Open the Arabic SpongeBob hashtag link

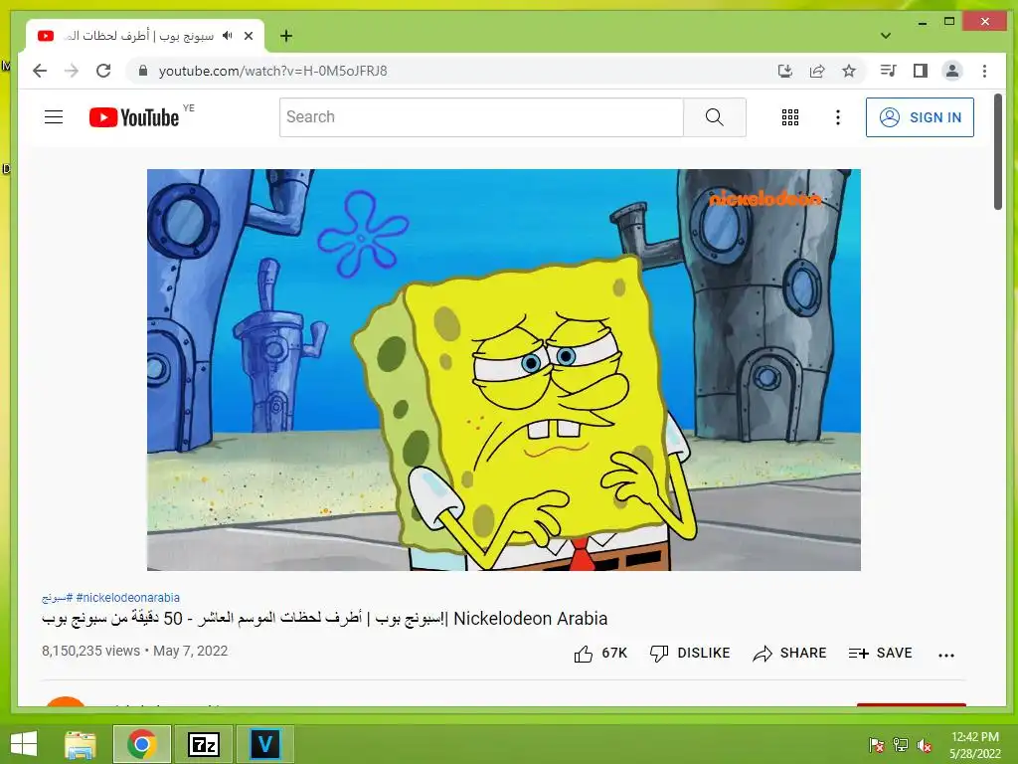tap(57, 597)
